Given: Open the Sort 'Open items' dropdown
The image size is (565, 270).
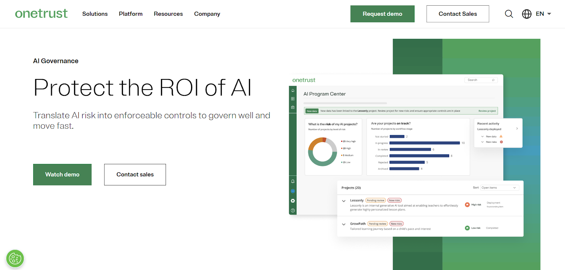Looking at the screenshot, I should (x=499, y=188).
